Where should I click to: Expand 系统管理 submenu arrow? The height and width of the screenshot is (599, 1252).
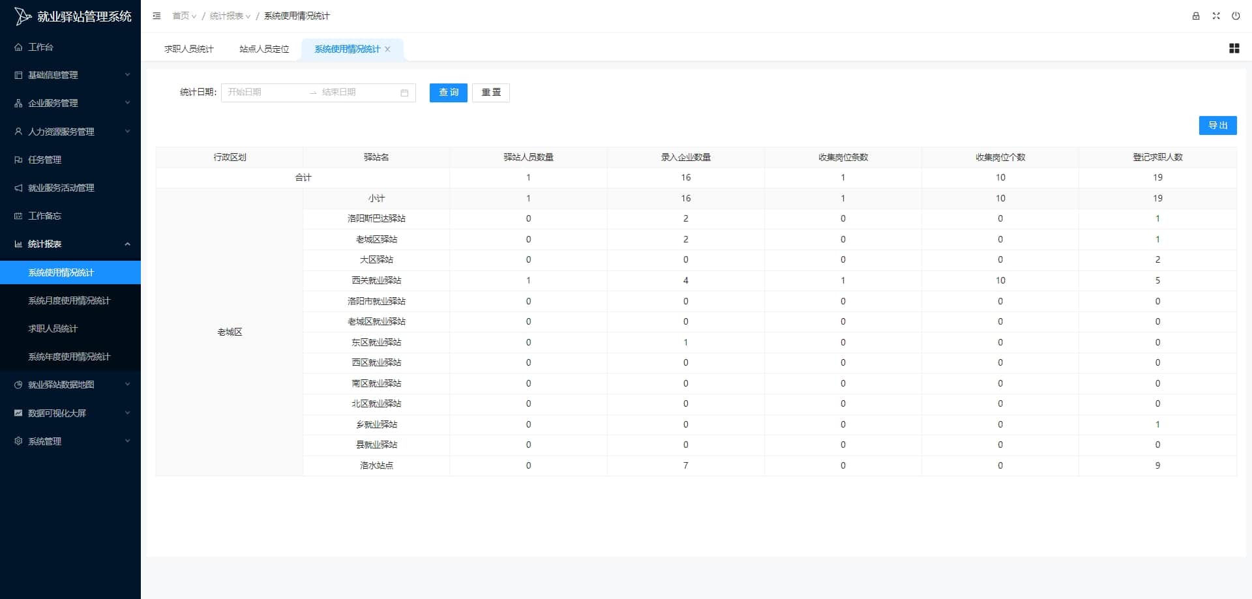[128, 441]
